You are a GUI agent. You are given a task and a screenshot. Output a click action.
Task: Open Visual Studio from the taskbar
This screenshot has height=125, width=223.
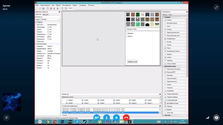coord(107,122)
